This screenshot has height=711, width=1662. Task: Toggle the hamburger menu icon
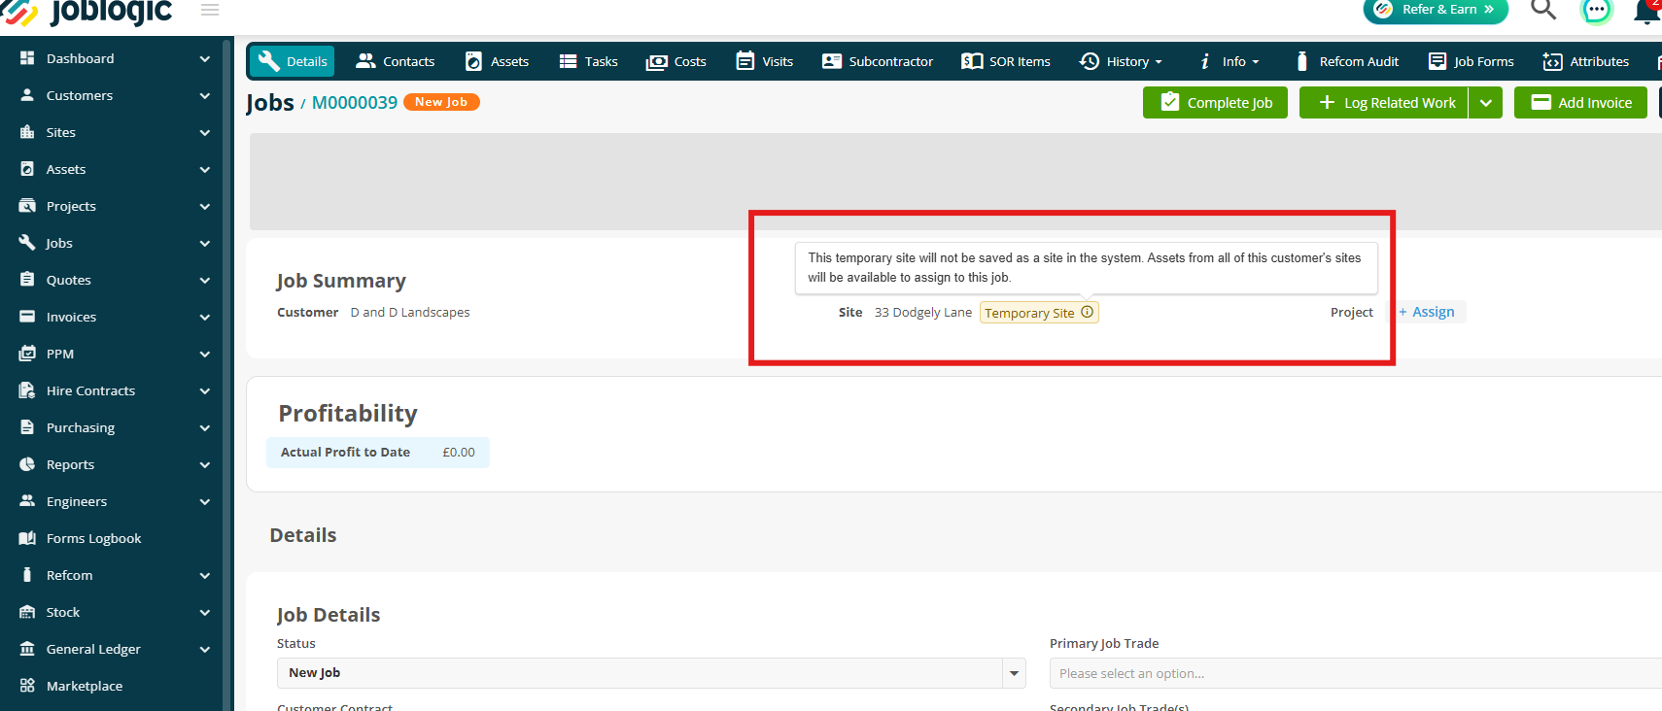click(210, 10)
